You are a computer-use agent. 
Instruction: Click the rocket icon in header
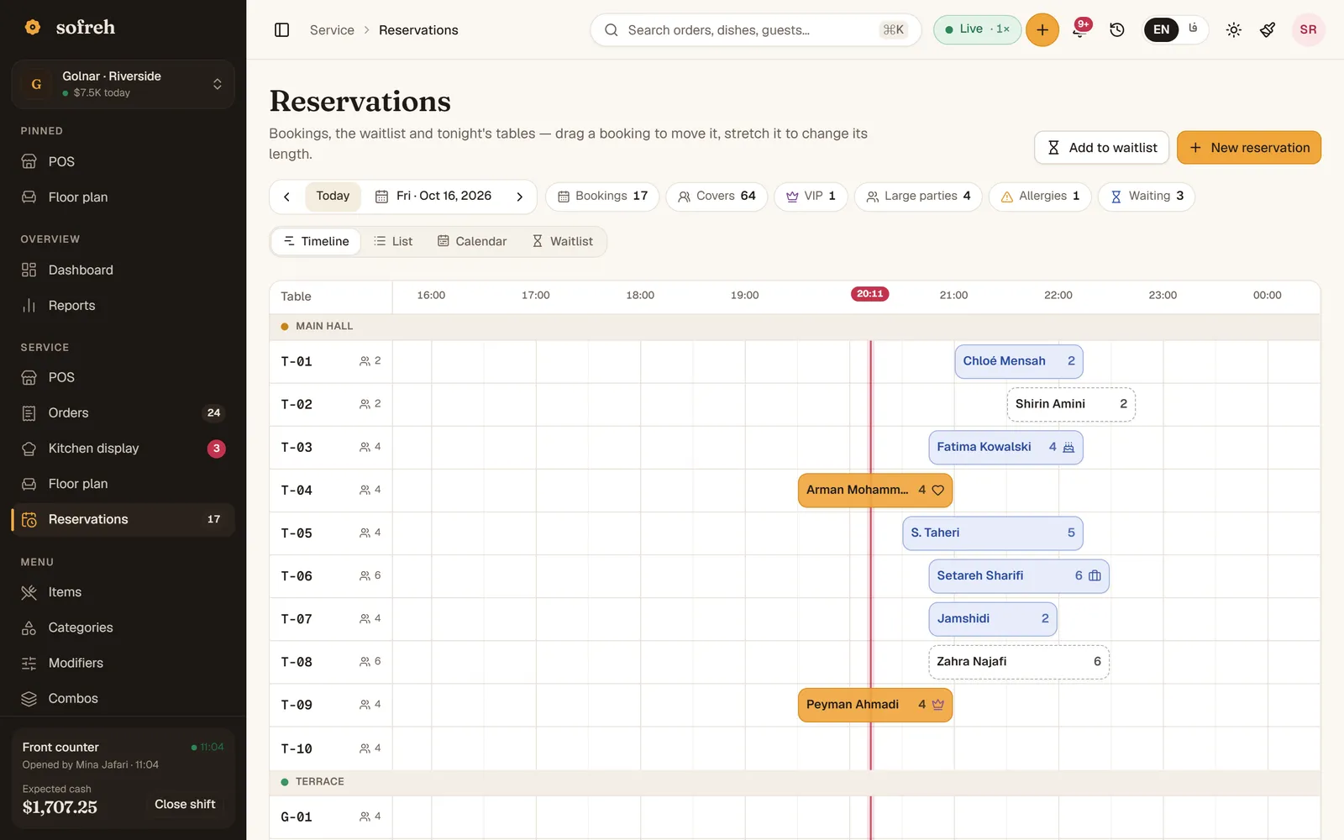click(x=1268, y=30)
